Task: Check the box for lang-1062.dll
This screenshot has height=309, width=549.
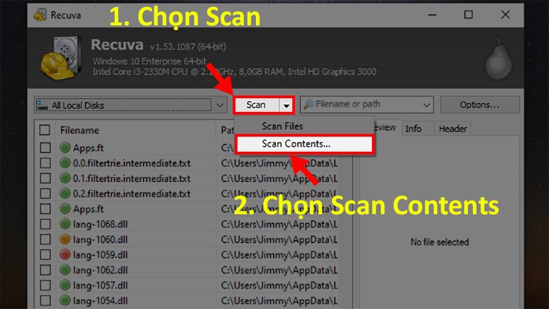Action: 45,270
